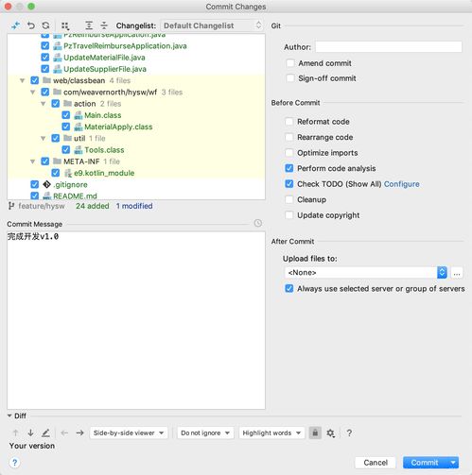Click the Configure link for TODO

402,184
